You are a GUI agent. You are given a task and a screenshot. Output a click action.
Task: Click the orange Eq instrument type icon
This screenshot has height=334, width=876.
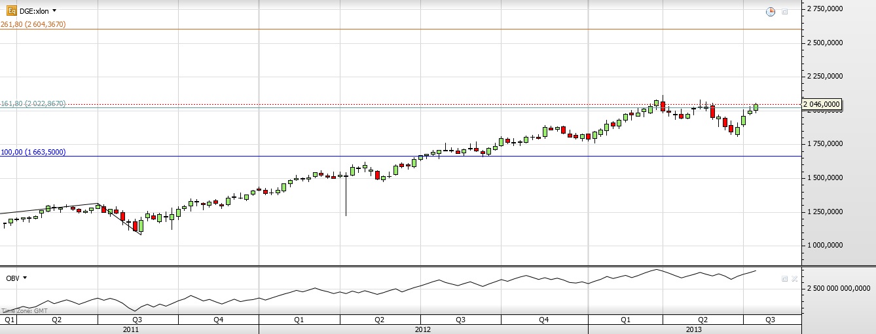click(x=11, y=10)
